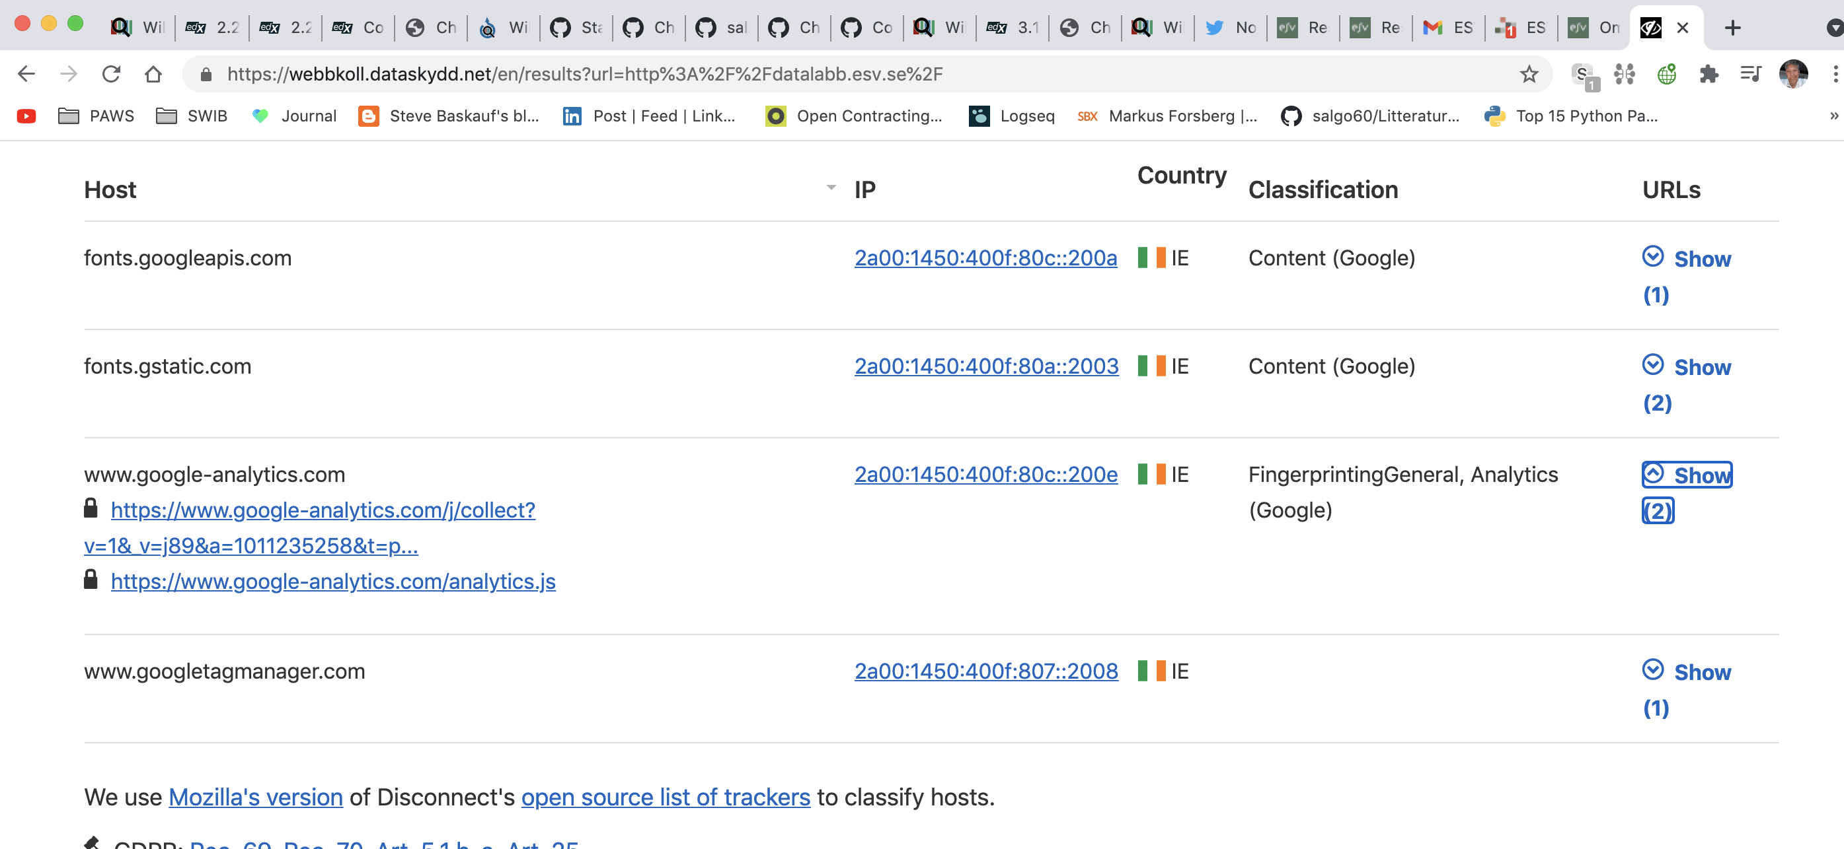The height and width of the screenshot is (849, 1844).
Task: Open the google-analytics.com/analytics.js link
Action: tap(333, 582)
